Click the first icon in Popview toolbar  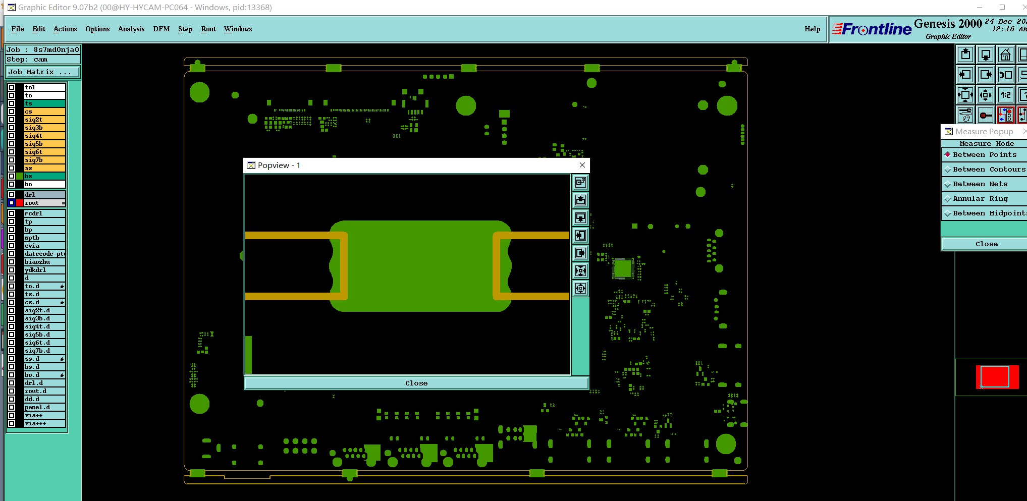(580, 182)
